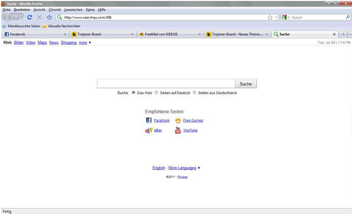Viewport: 352px width, 214px height.
Task: Click the Facebook icon under Empfohlene Seiten
Action: coord(149,120)
